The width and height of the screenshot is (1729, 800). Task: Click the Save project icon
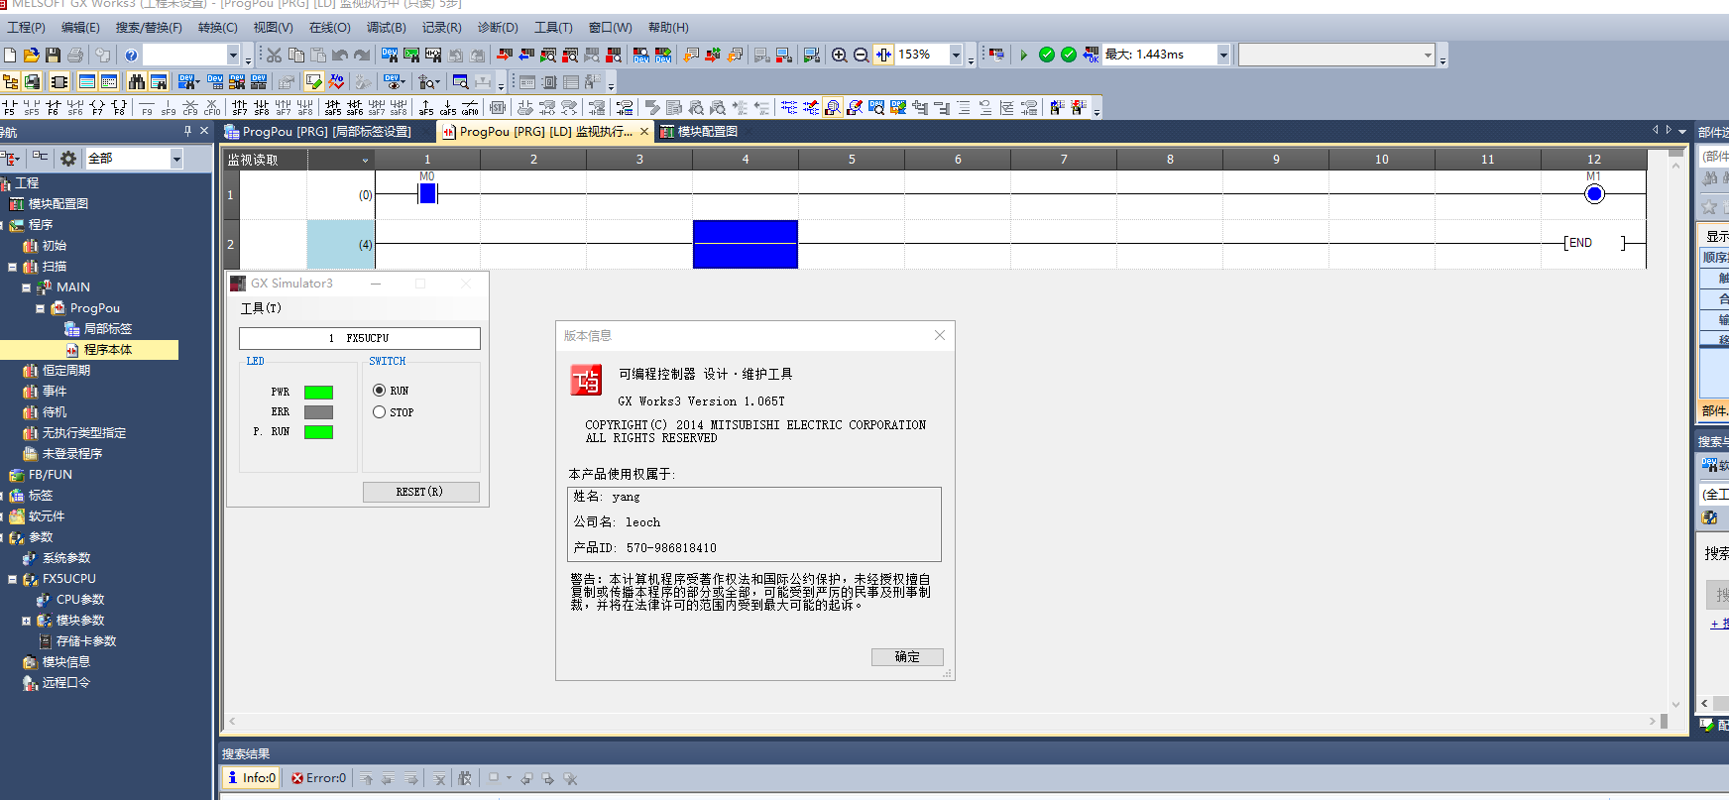tap(54, 56)
